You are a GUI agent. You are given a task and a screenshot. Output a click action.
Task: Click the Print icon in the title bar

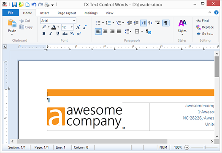[47, 5]
